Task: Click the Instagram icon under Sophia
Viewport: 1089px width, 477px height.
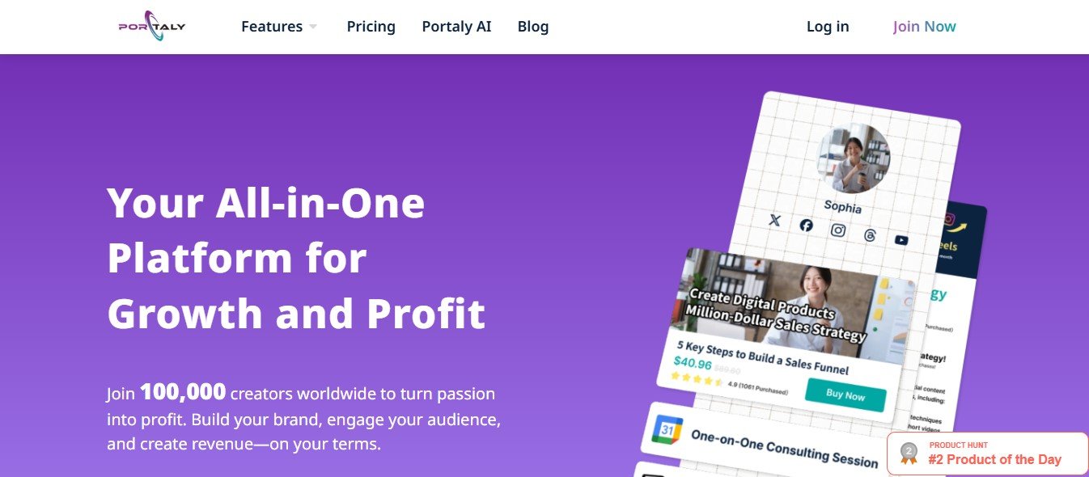Action: pos(838,230)
